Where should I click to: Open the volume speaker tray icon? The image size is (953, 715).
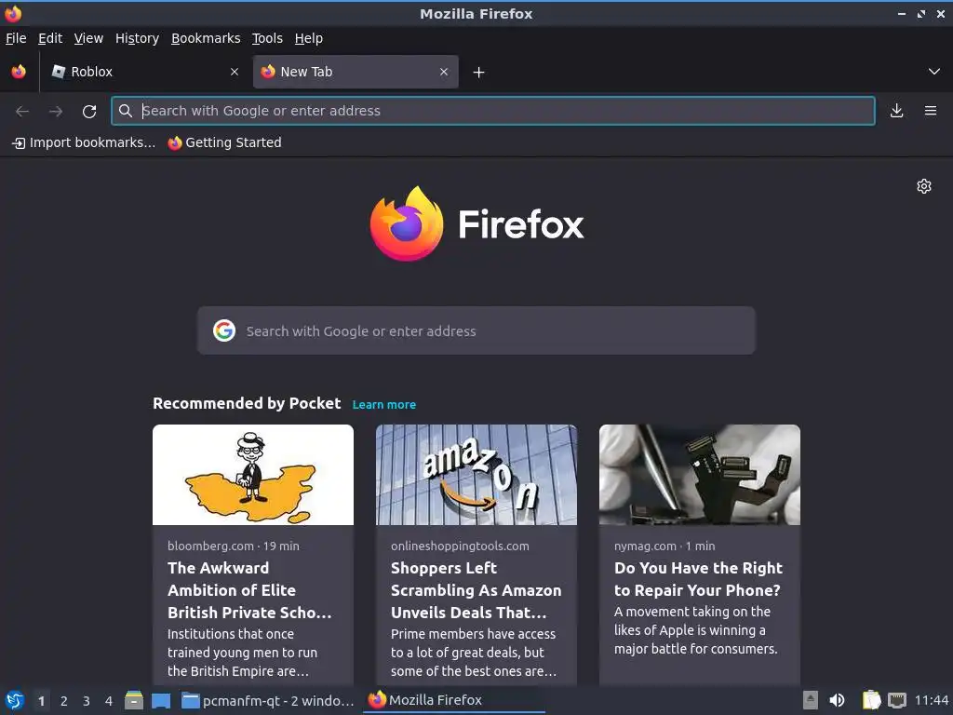tap(837, 700)
